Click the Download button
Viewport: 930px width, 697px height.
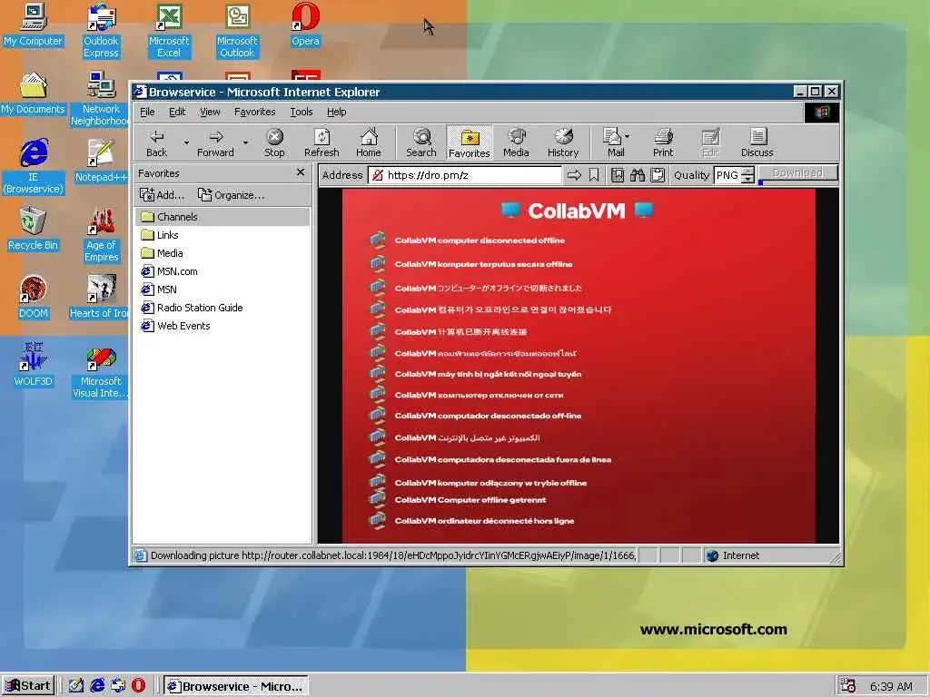tap(797, 173)
